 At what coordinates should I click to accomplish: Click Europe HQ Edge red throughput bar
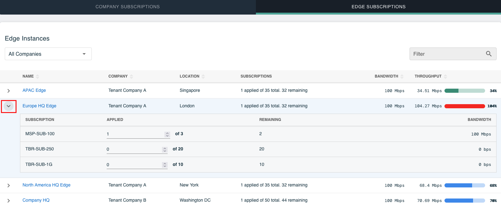click(x=465, y=106)
